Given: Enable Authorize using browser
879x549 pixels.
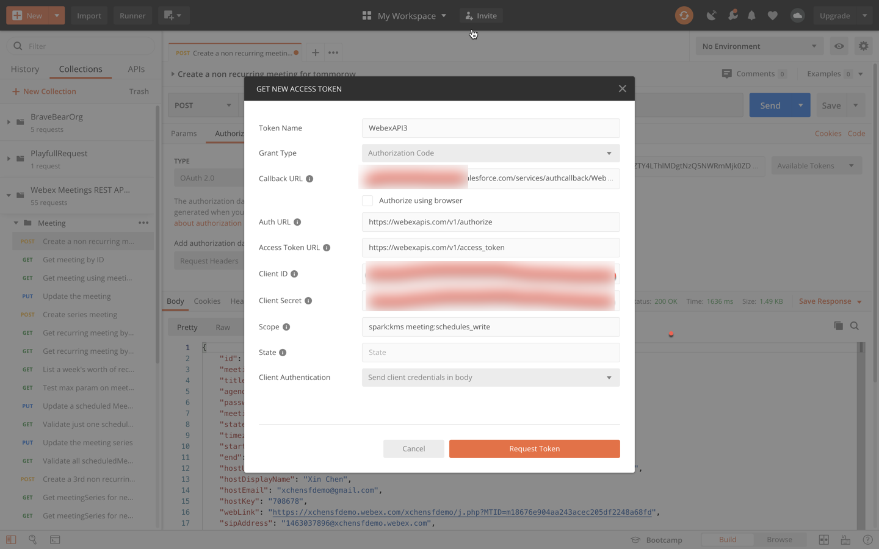Looking at the screenshot, I should pos(367,200).
